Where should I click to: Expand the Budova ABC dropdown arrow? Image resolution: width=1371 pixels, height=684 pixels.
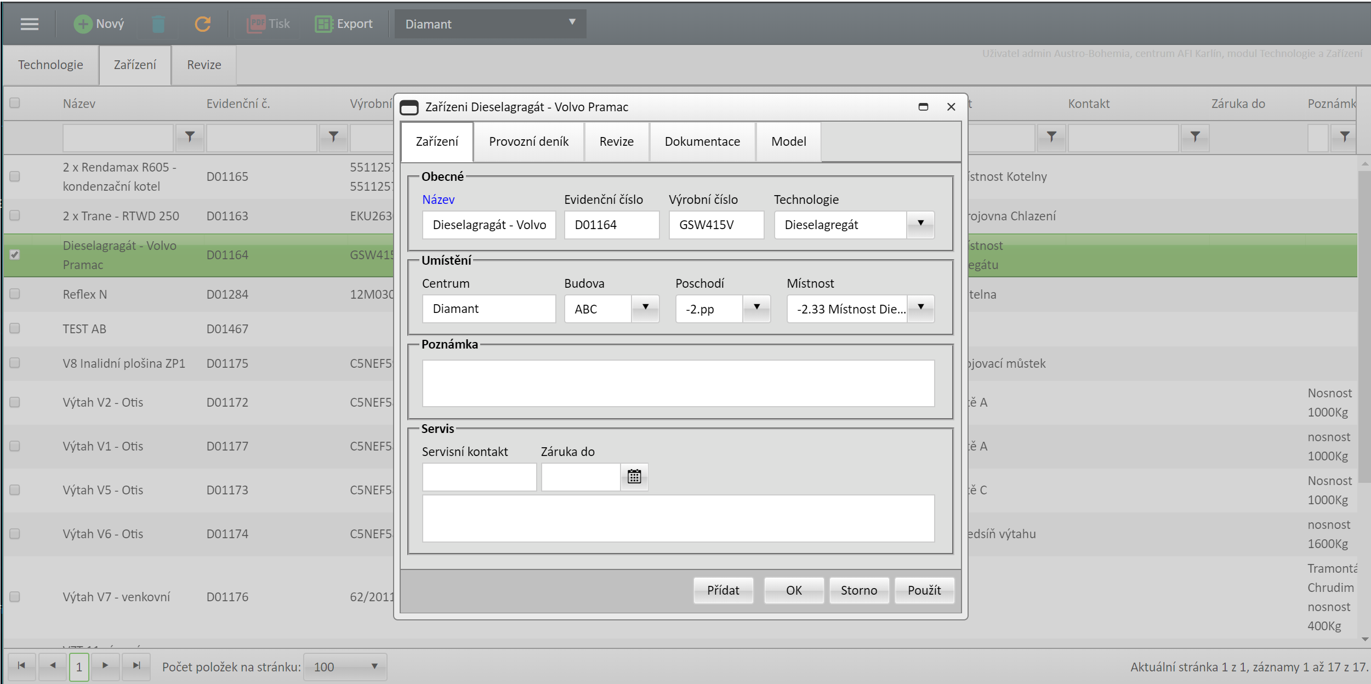[x=645, y=309]
